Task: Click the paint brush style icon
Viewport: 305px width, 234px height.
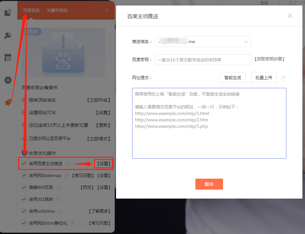Action: coord(8,35)
